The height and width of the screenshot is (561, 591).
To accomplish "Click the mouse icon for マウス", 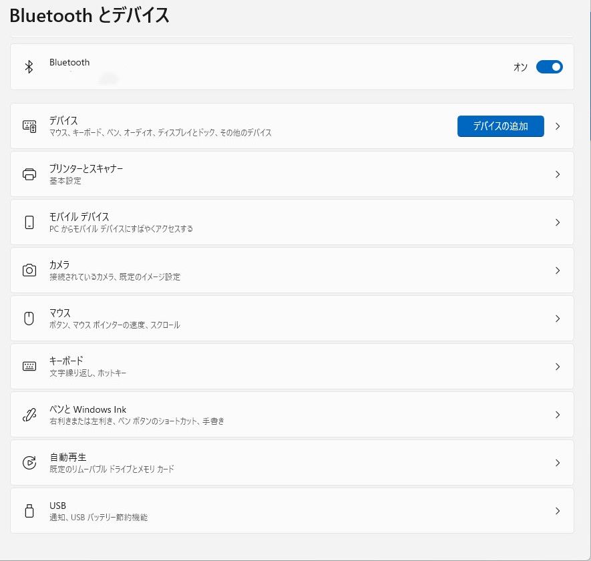I will [29, 319].
